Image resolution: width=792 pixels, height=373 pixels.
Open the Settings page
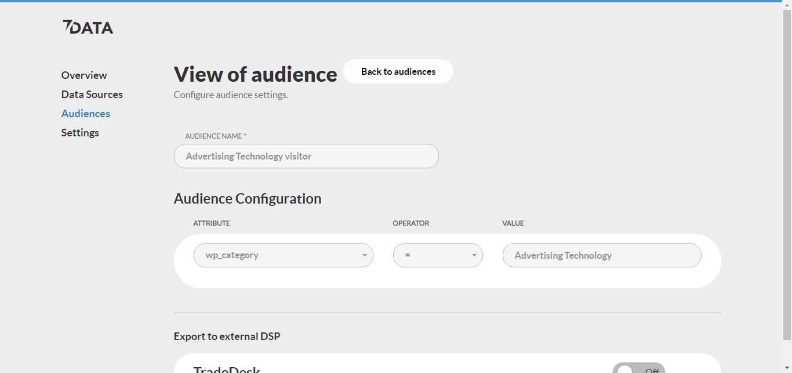80,132
